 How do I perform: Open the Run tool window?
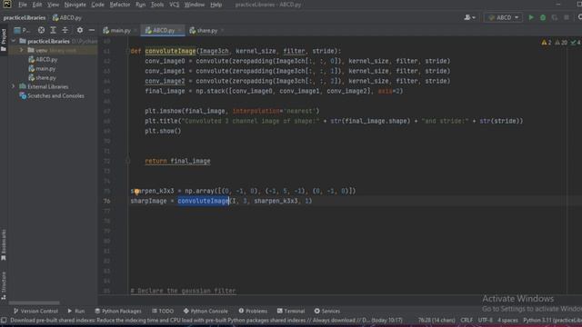(x=76, y=311)
